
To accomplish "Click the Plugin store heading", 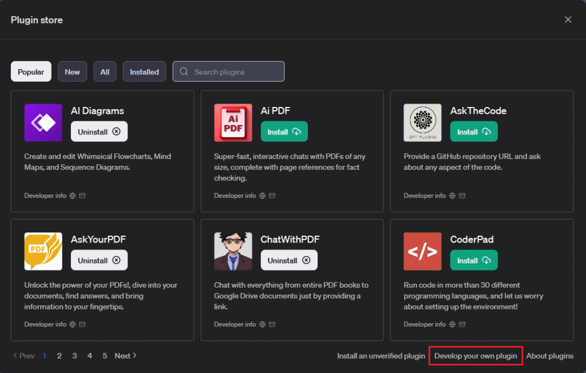I will 37,20.
